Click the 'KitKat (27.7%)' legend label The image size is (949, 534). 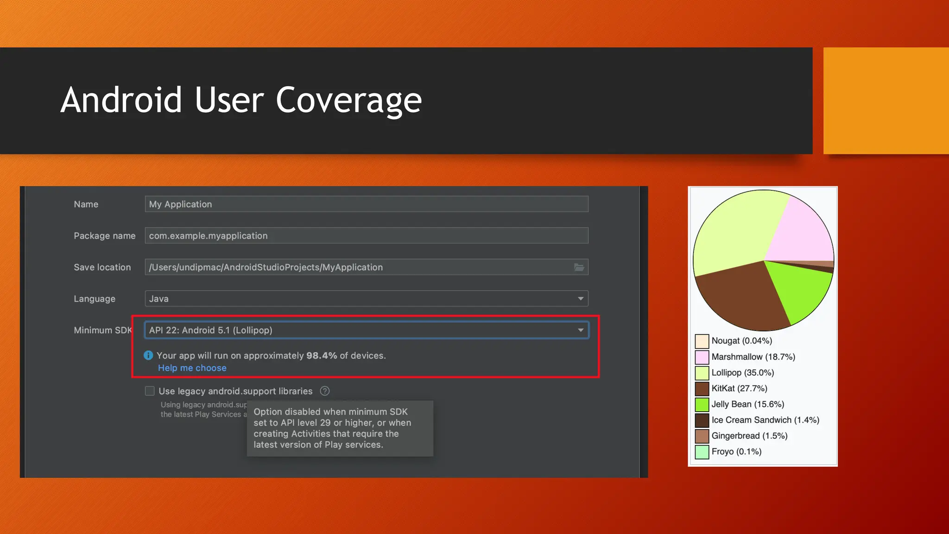(740, 388)
